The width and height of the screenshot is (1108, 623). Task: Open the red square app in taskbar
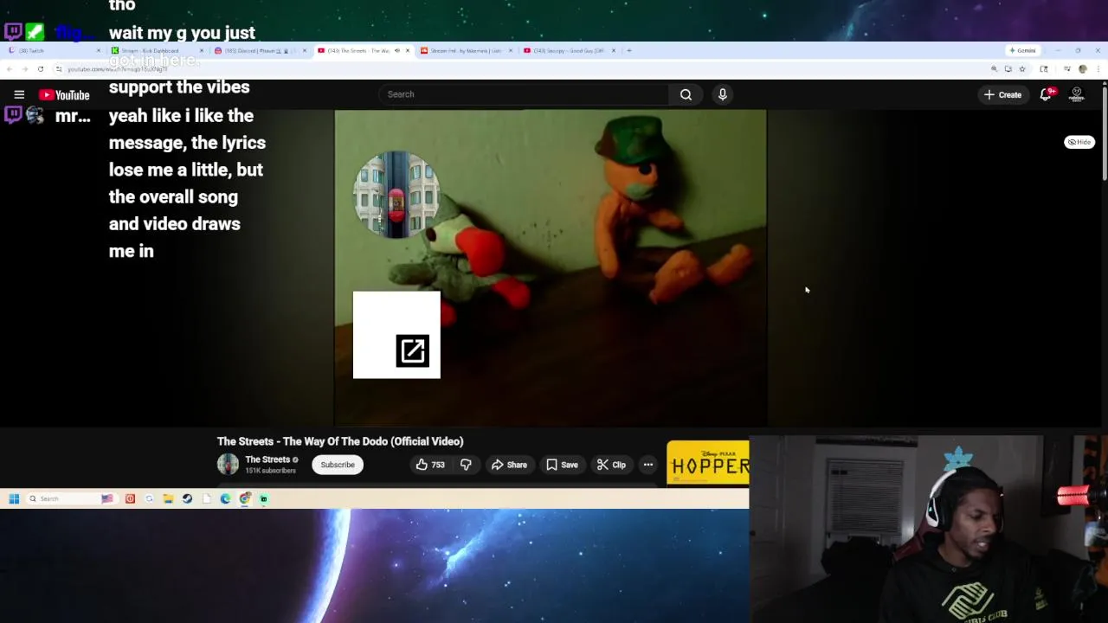(130, 498)
